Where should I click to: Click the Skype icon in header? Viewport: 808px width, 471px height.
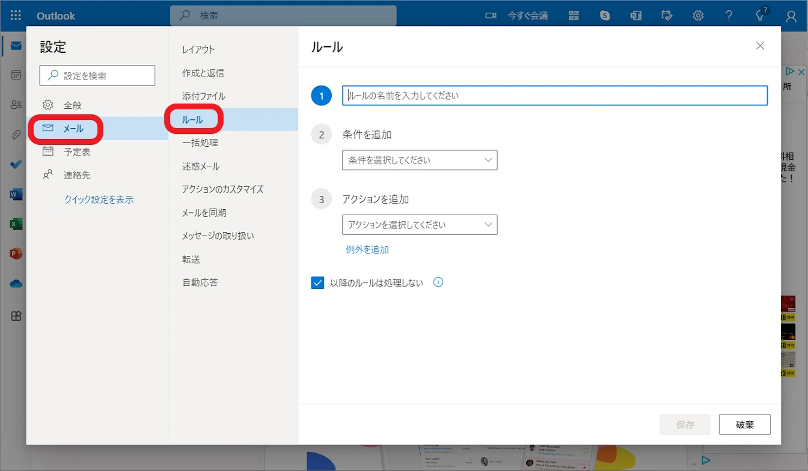604,16
